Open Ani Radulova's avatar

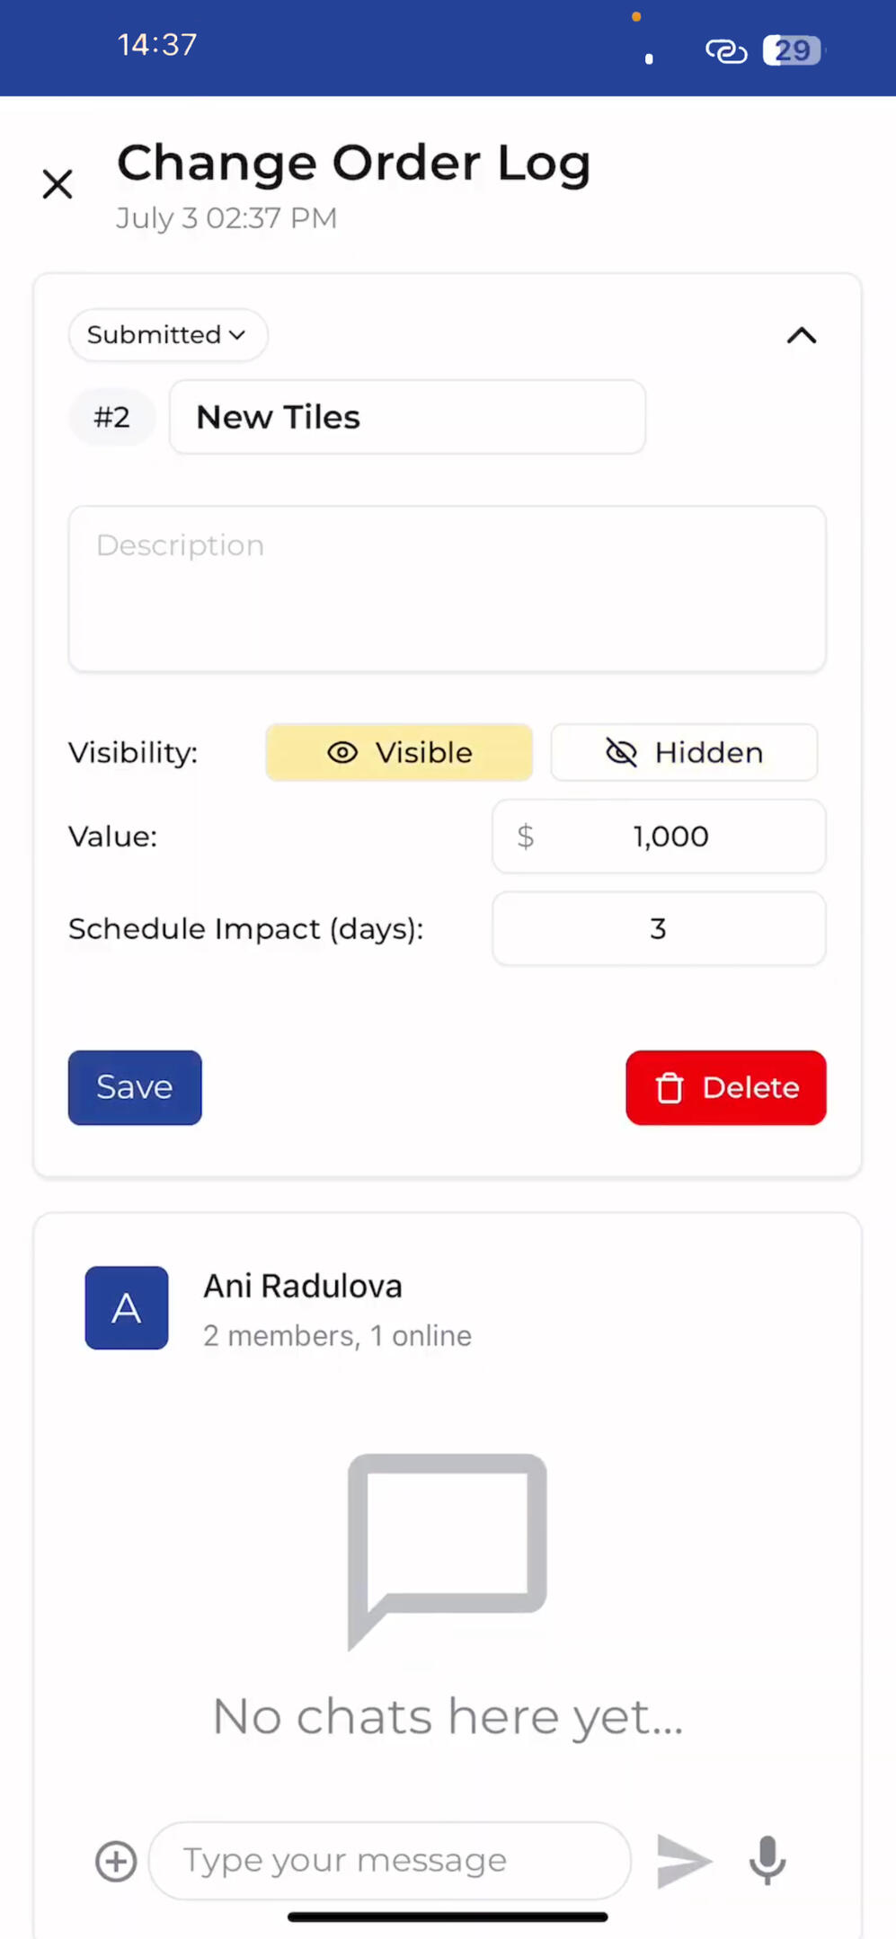coord(127,1307)
